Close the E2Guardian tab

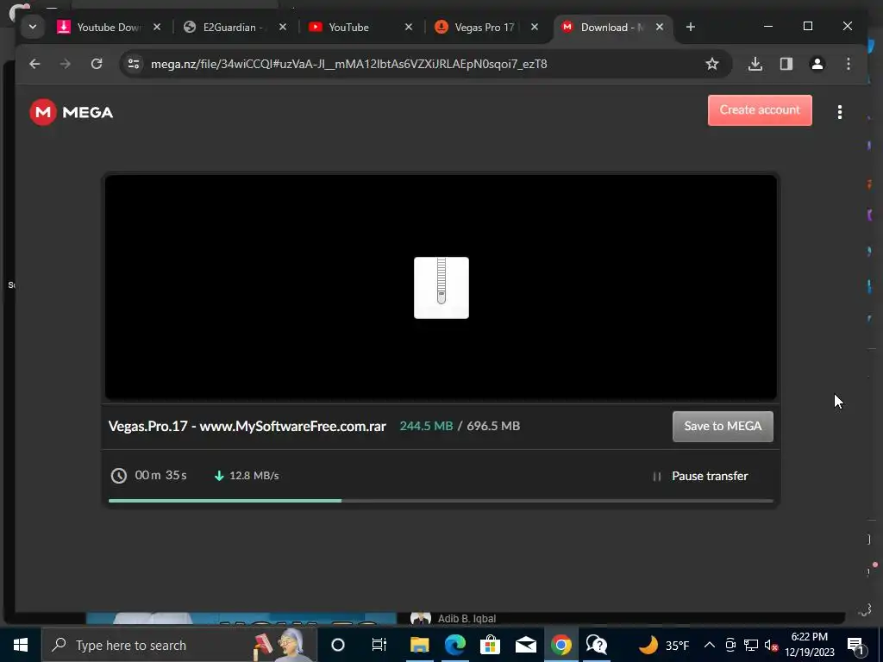tap(283, 27)
